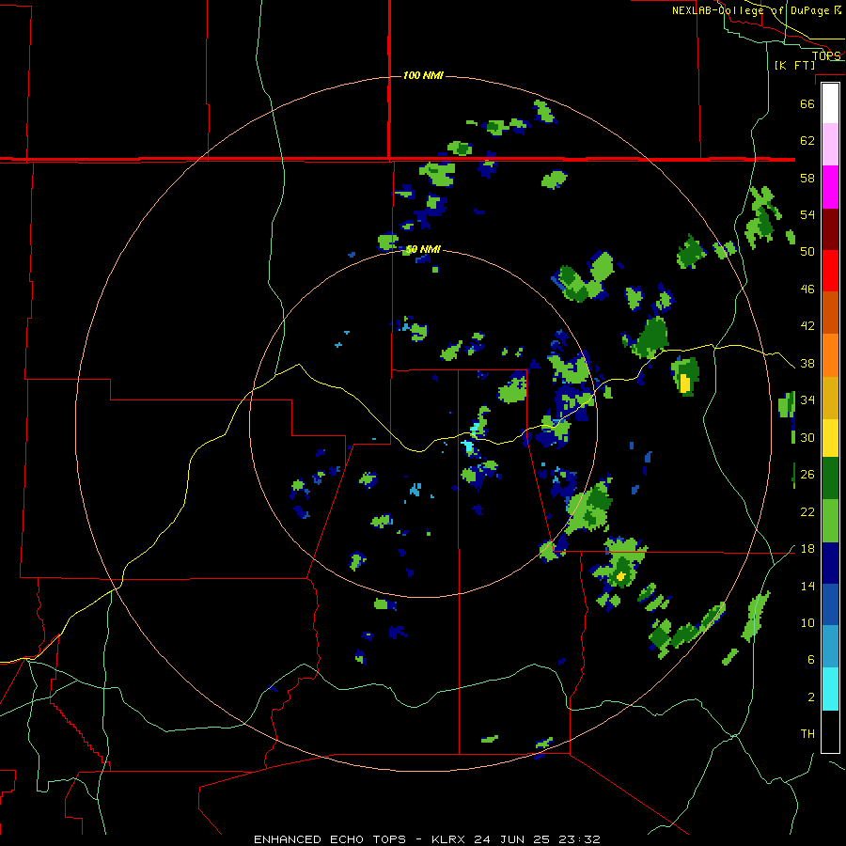Select the cyan legend swatch
The image size is (846, 846).
pos(830,689)
